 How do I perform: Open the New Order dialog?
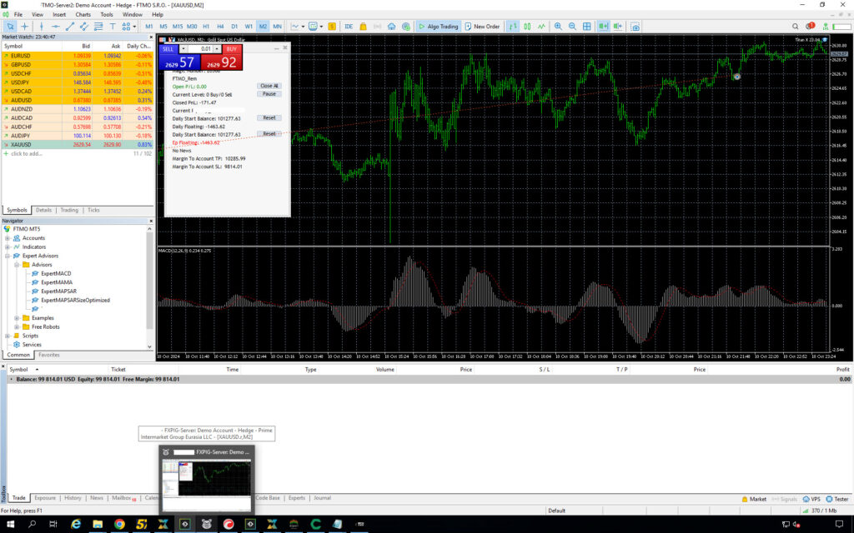point(482,26)
